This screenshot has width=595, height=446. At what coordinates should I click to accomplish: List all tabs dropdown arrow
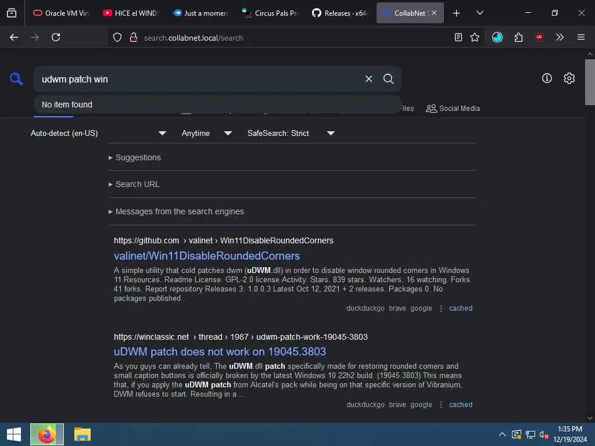(480, 13)
